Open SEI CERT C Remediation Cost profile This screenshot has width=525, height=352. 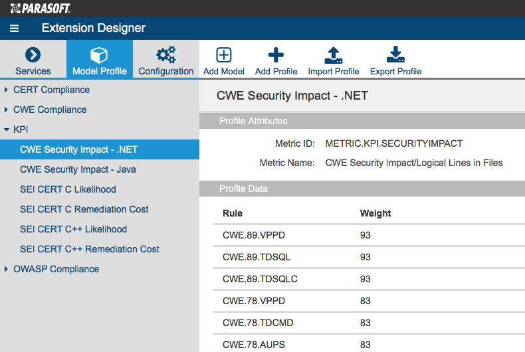[x=84, y=209]
